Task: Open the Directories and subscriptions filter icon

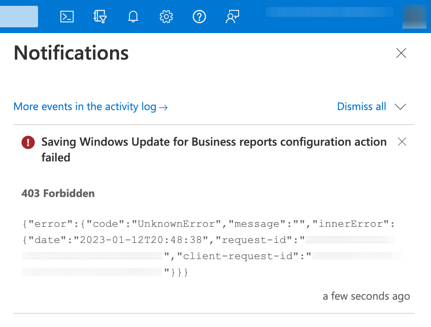Action: (x=100, y=17)
